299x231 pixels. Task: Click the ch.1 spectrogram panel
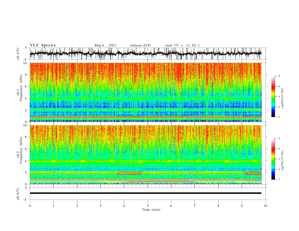pyautogui.click(x=146, y=92)
